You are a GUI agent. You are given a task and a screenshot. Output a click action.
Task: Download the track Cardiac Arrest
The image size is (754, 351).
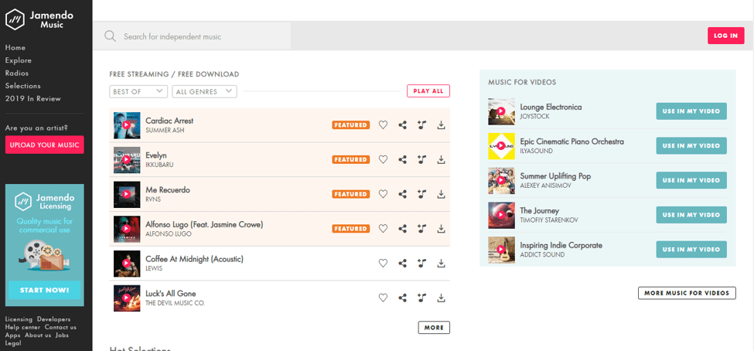tap(441, 125)
